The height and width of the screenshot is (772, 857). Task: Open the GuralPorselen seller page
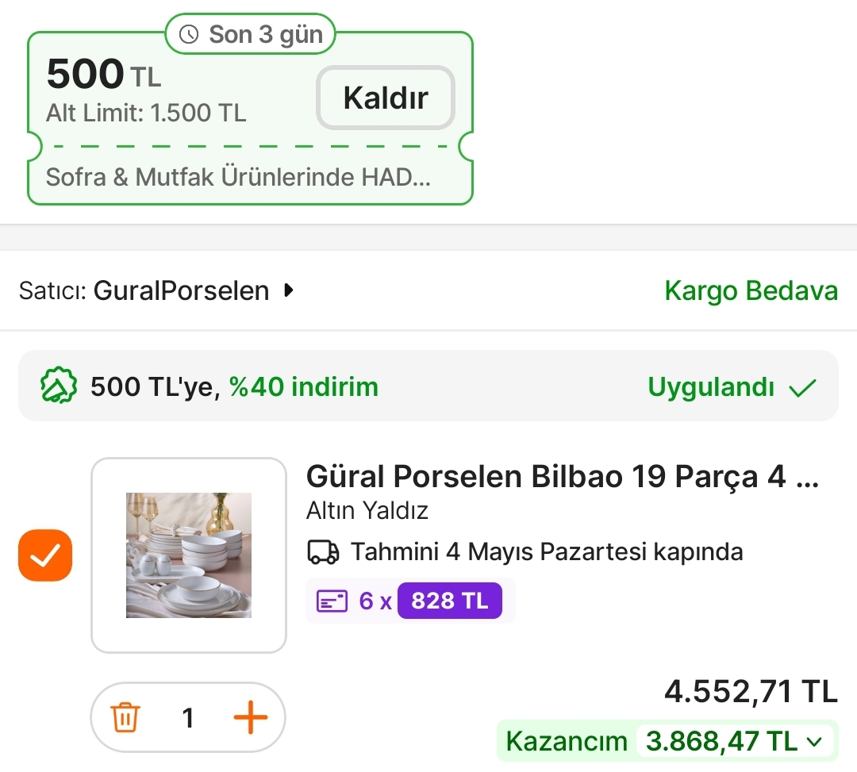point(181,291)
